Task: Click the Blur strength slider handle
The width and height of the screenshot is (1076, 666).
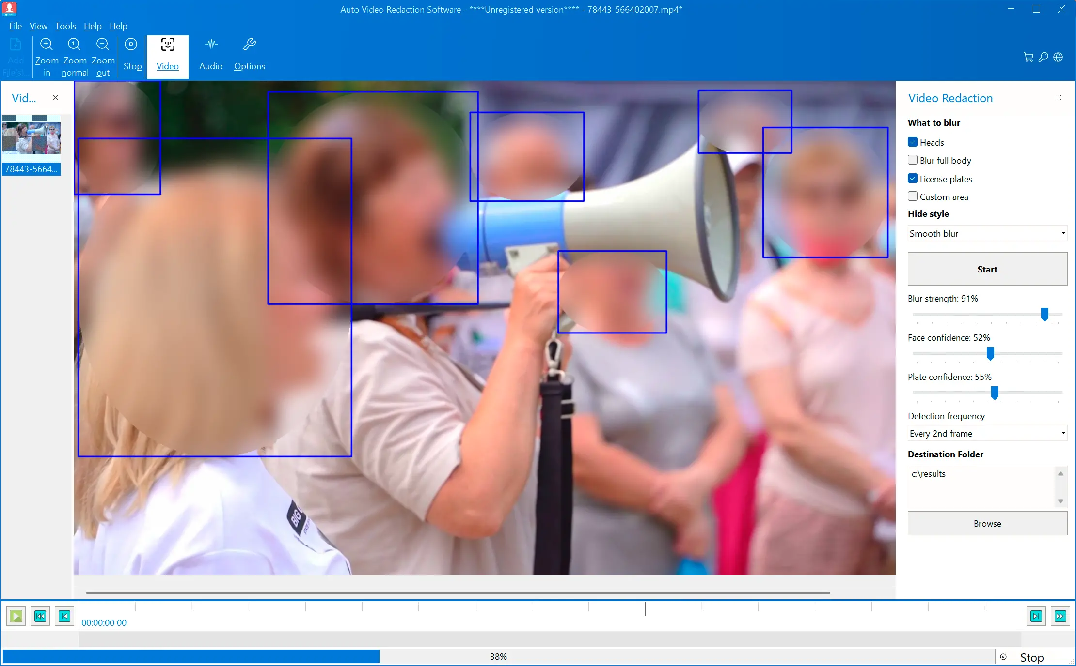Action: (x=1044, y=314)
